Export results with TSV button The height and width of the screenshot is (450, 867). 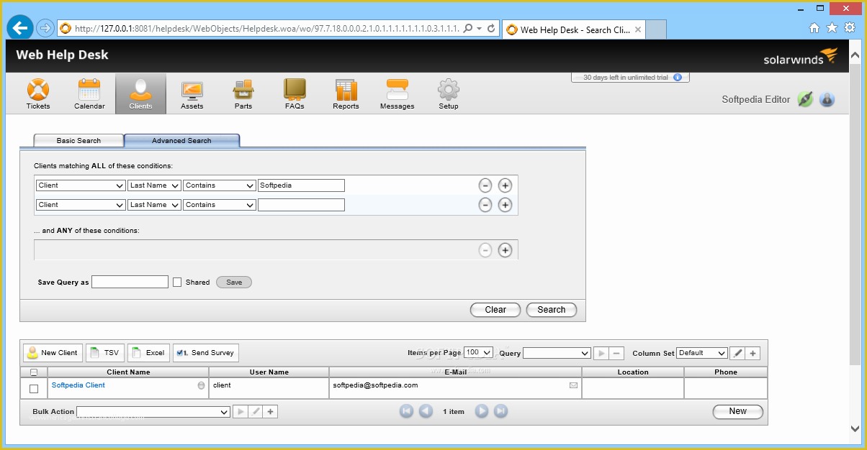[105, 353]
